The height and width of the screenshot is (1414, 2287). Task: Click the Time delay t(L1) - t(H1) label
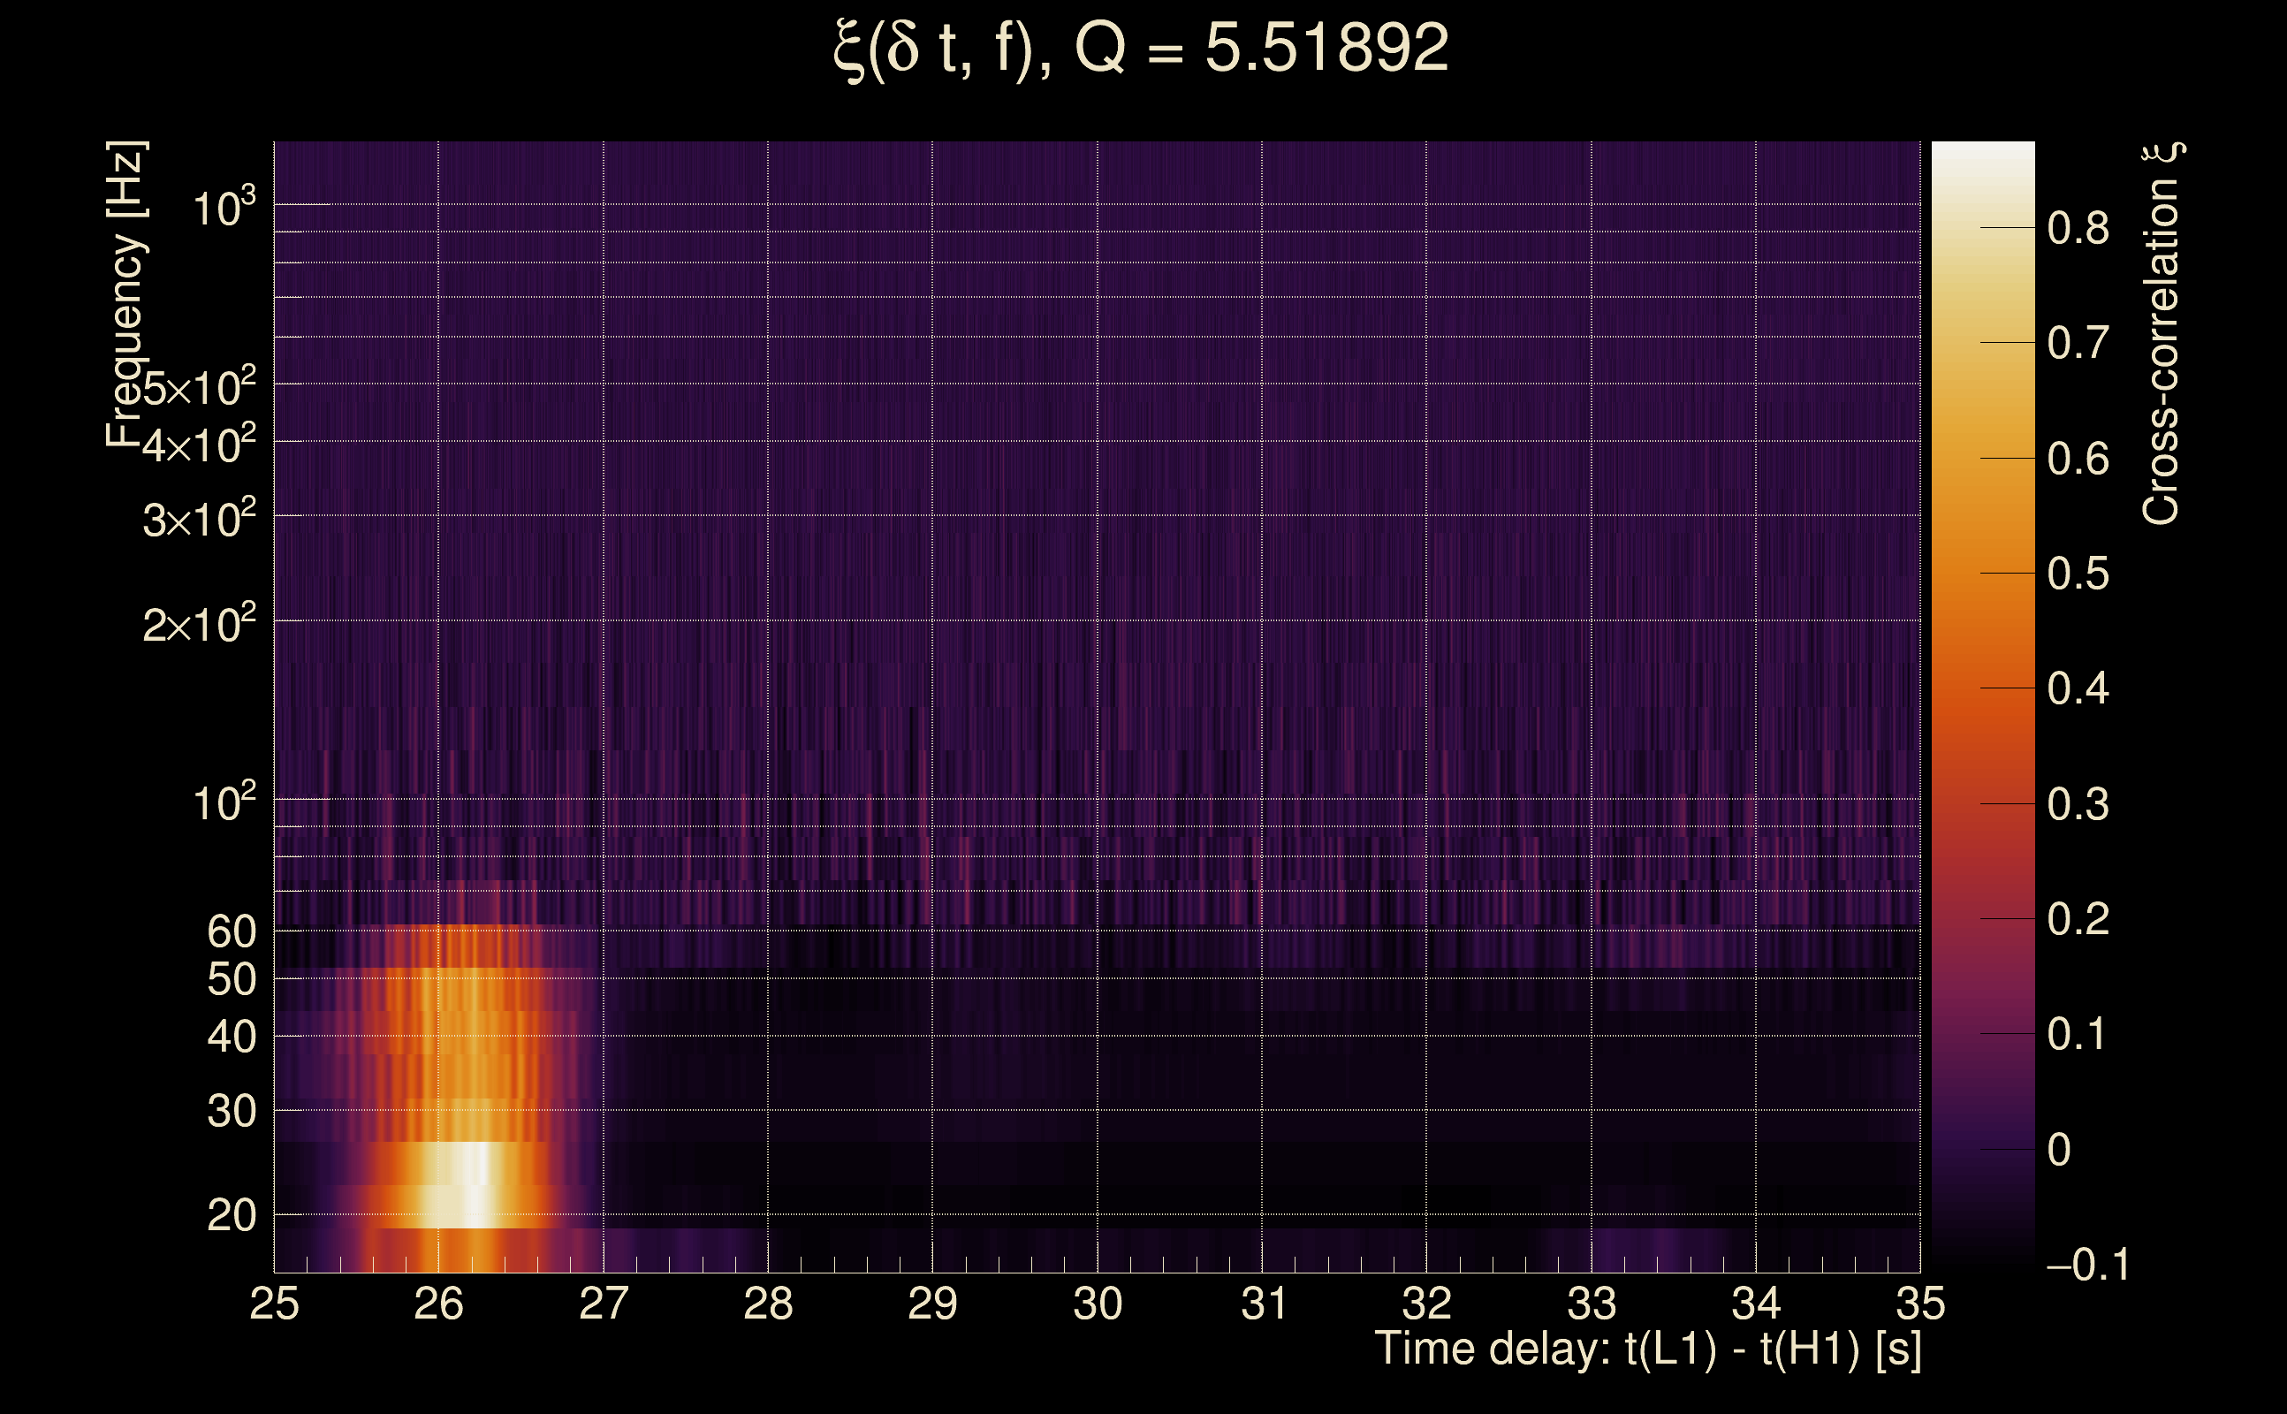click(1647, 1349)
